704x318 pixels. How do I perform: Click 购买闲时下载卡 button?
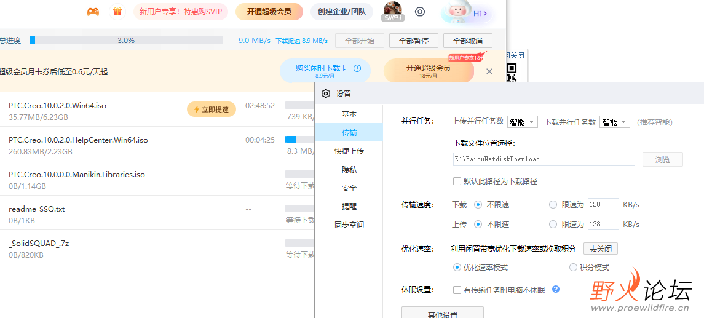tap(325, 71)
